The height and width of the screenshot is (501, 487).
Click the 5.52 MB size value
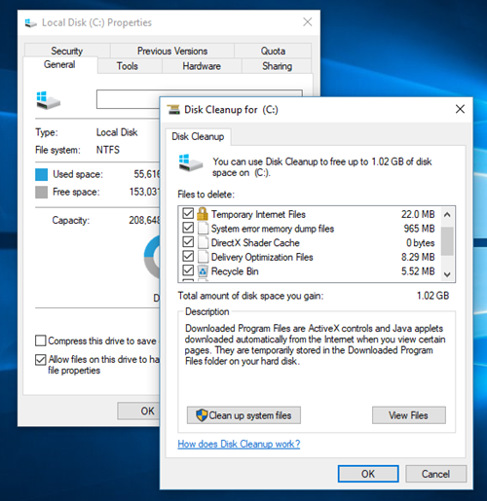418,271
